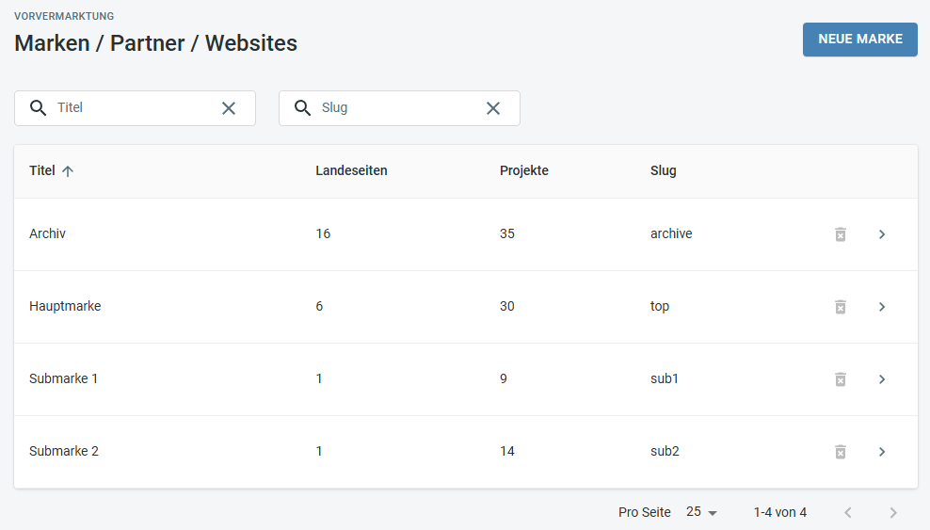
Task: Select the Submarke 2 title cell
Action: point(64,451)
